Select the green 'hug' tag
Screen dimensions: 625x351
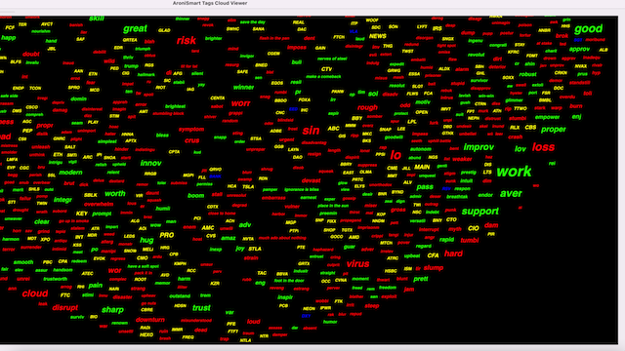coord(146,240)
